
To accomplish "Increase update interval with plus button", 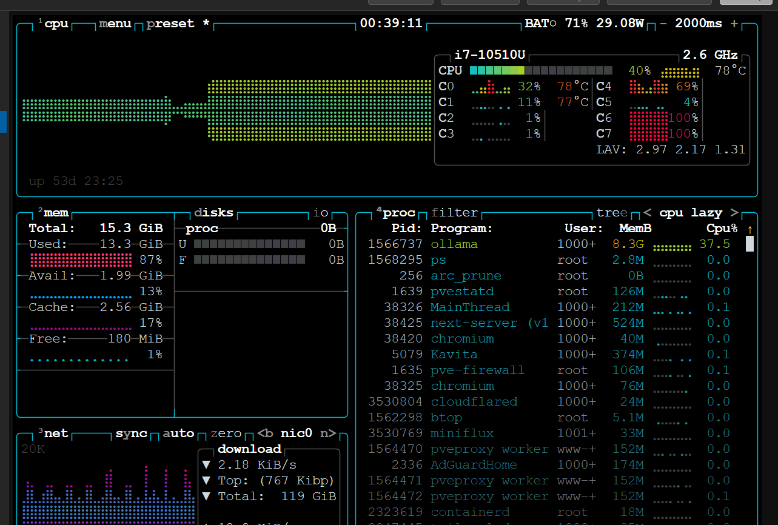I will click(734, 24).
